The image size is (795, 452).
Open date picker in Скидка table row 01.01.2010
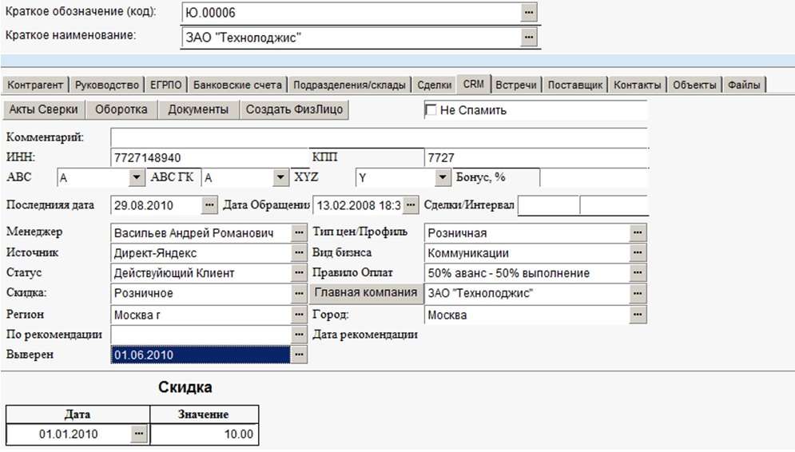pos(139,434)
